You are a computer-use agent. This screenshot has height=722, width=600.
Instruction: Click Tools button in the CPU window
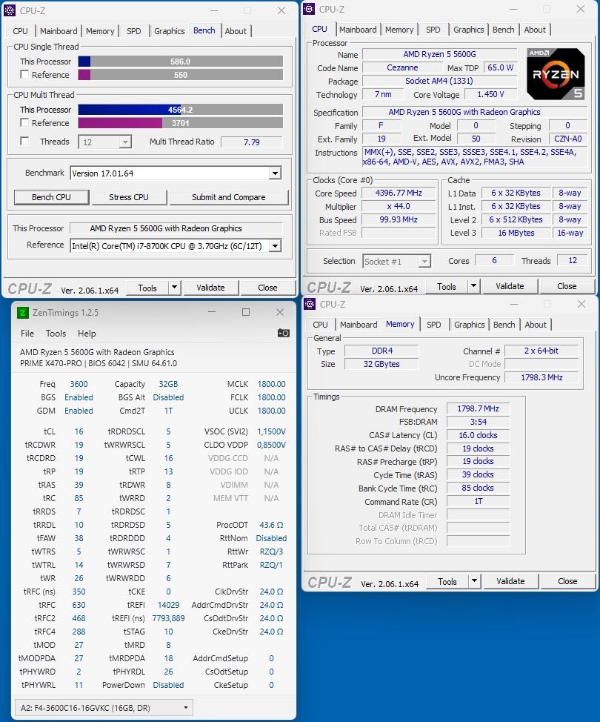point(447,286)
